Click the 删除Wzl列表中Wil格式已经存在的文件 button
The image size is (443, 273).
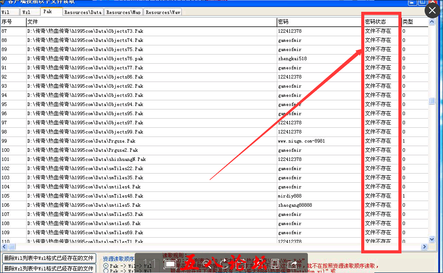pos(49,268)
